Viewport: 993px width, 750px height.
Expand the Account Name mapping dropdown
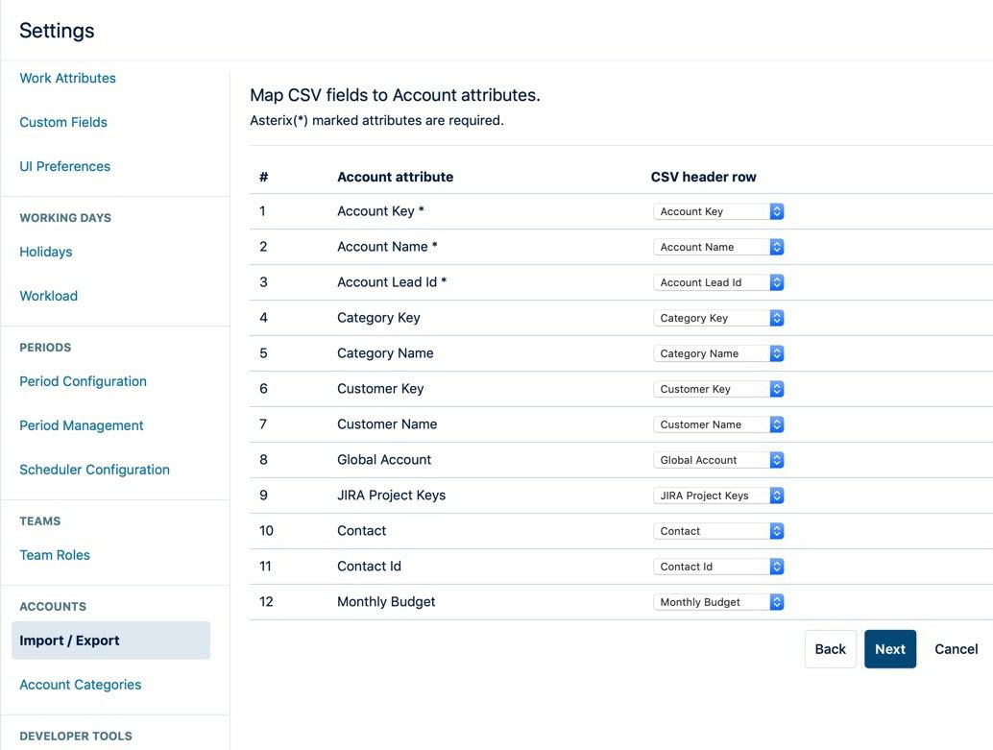718,247
